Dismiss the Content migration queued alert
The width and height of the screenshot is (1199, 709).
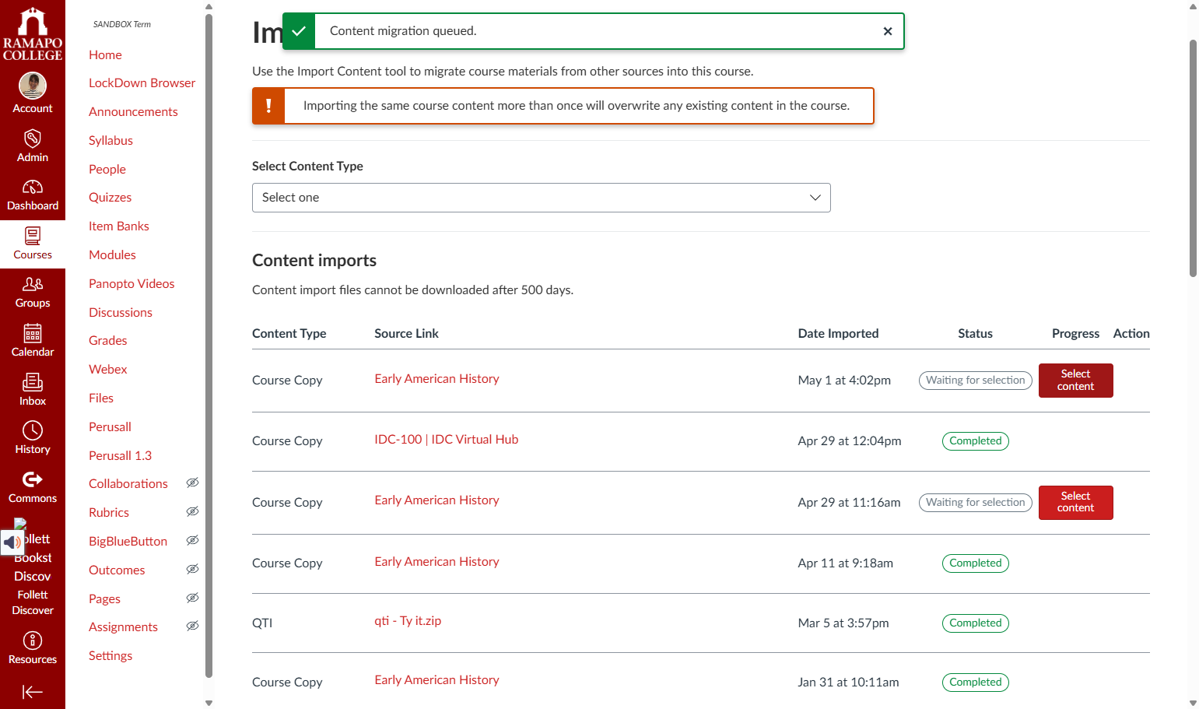click(x=888, y=31)
